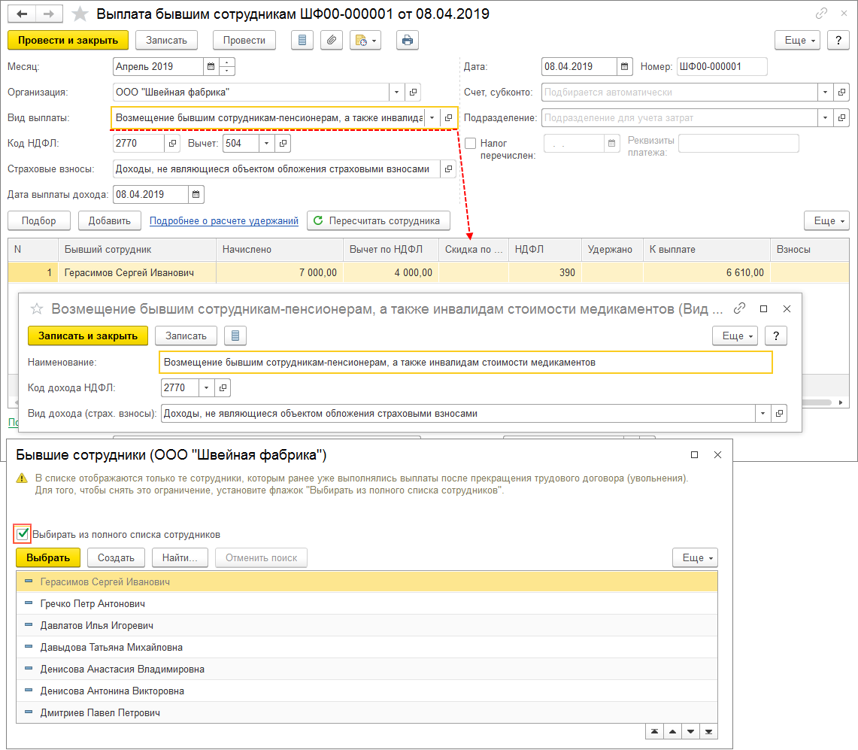Screen dimensions: 858x750
Task: Open the calendar picker for the Месяц field
Action: (x=211, y=67)
